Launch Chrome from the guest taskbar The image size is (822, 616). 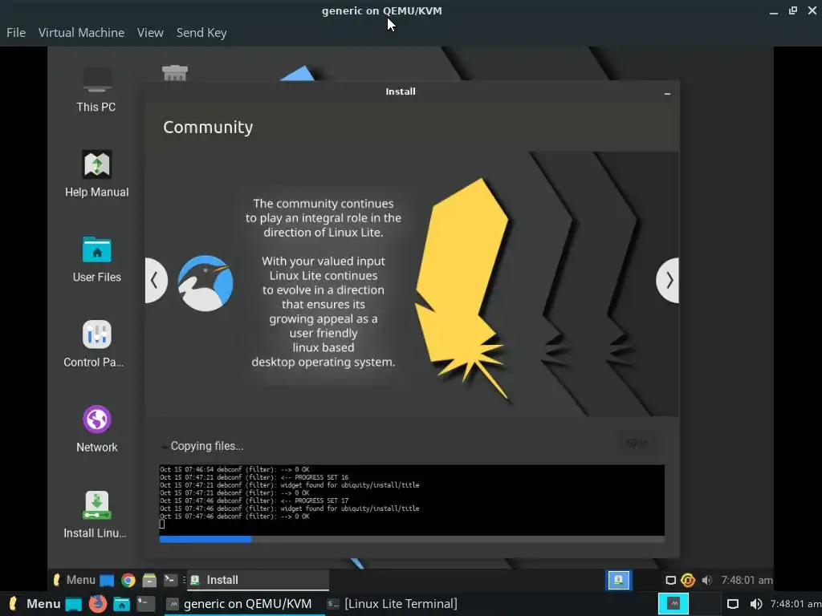click(x=128, y=581)
